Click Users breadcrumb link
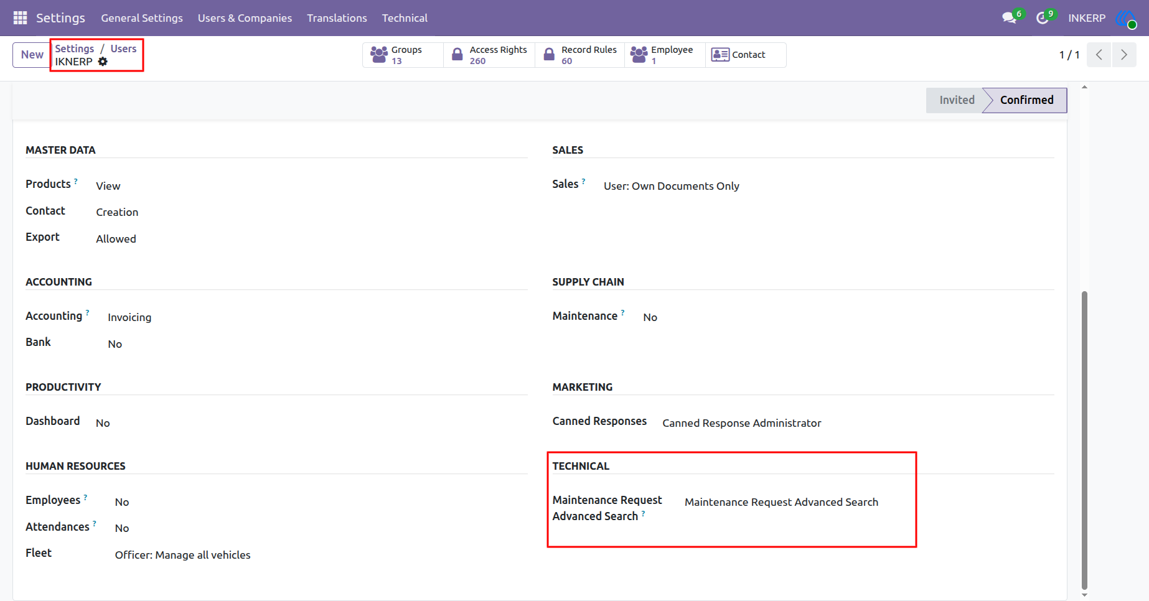The image size is (1149, 601). (x=123, y=49)
